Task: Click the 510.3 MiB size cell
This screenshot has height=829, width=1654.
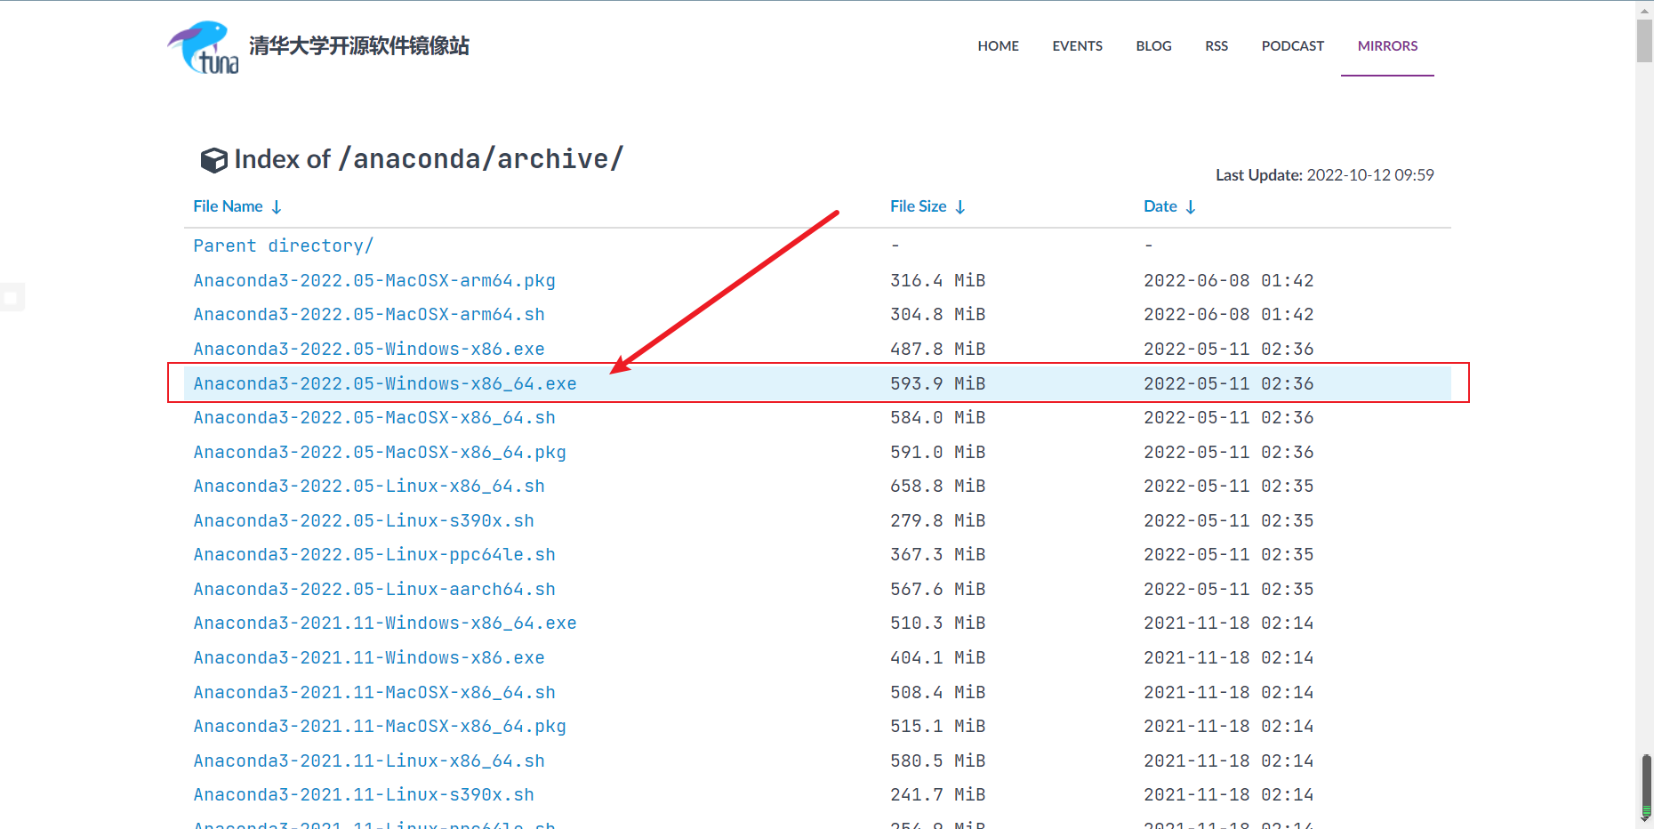Action: [938, 623]
